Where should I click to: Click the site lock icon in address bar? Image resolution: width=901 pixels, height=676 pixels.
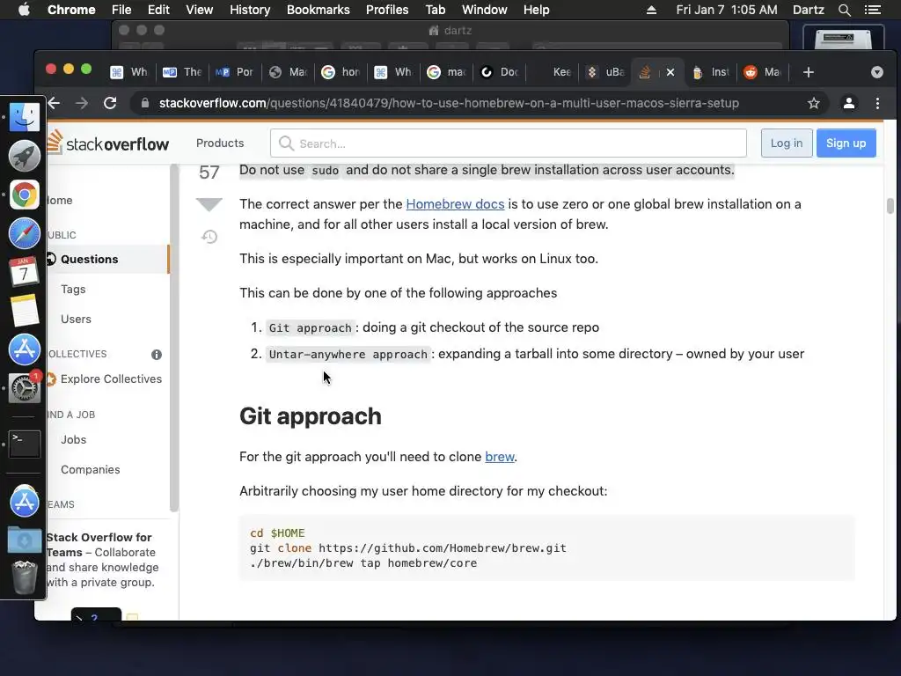pos(145,103)
